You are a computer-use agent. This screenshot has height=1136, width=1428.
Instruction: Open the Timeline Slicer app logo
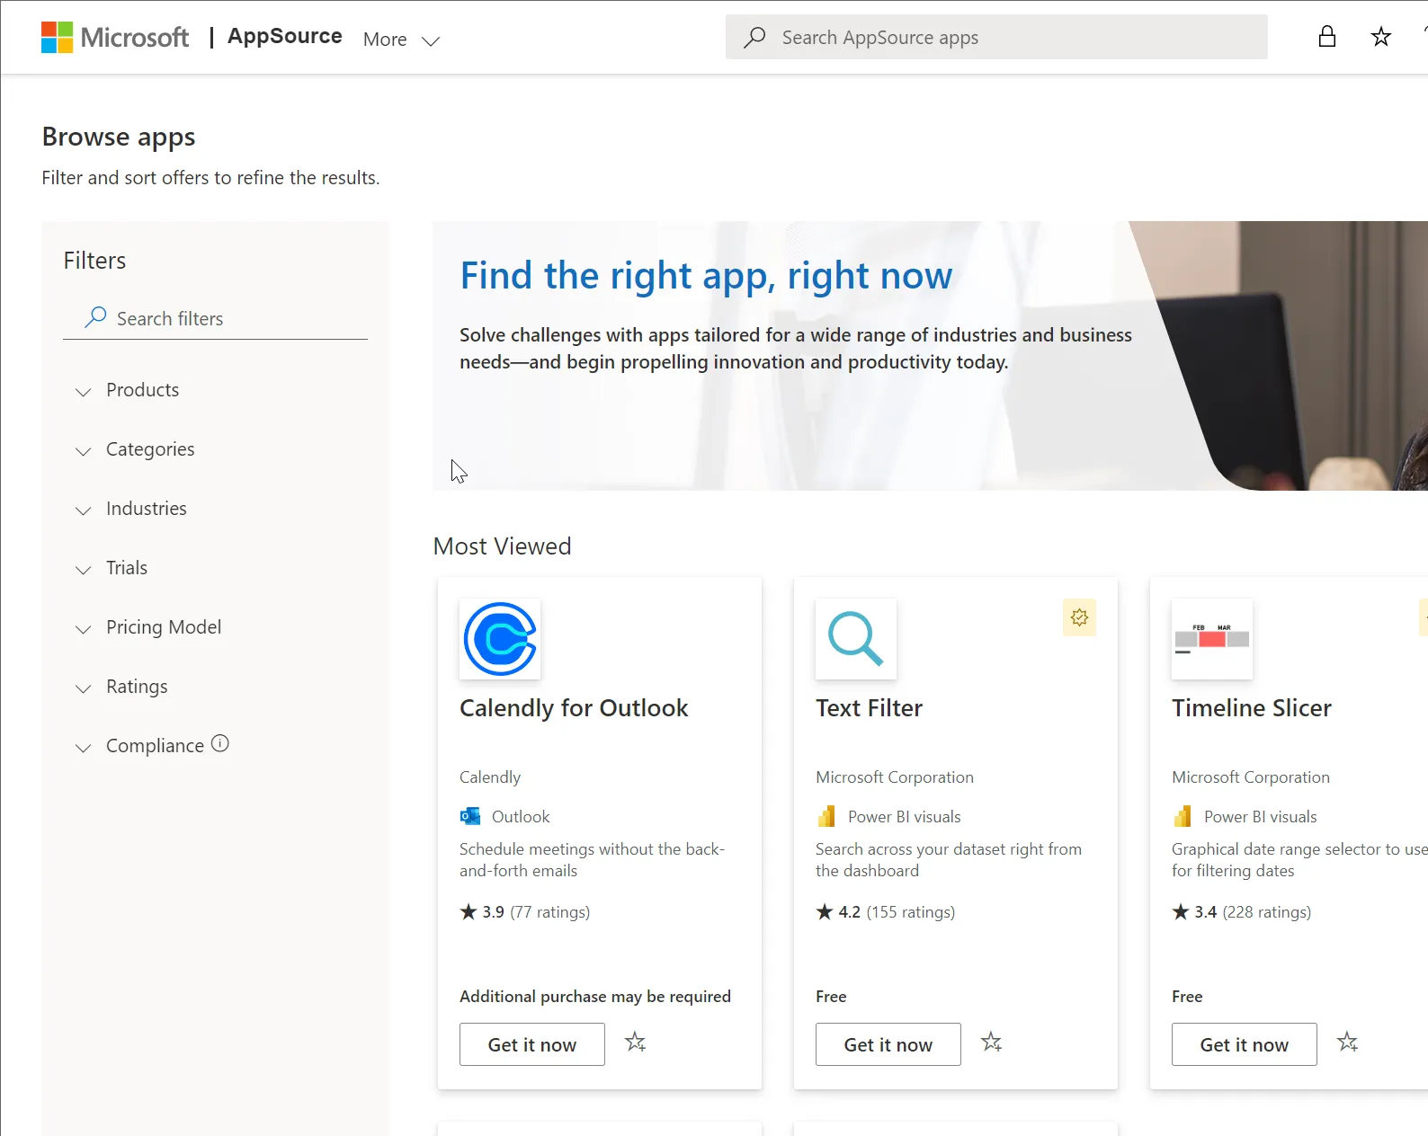(1212, 639)
